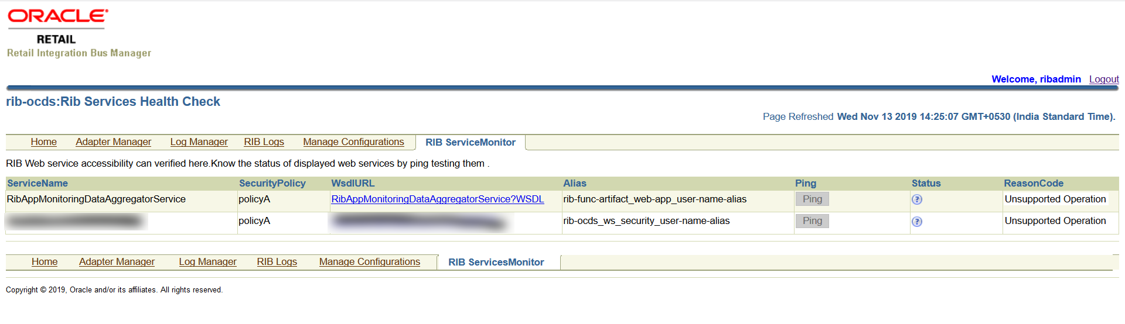Open the RibAppMonitoringDataAggregatorService?WSDL link
This screenshot has height=324, width=1125.
click(438, 199)
